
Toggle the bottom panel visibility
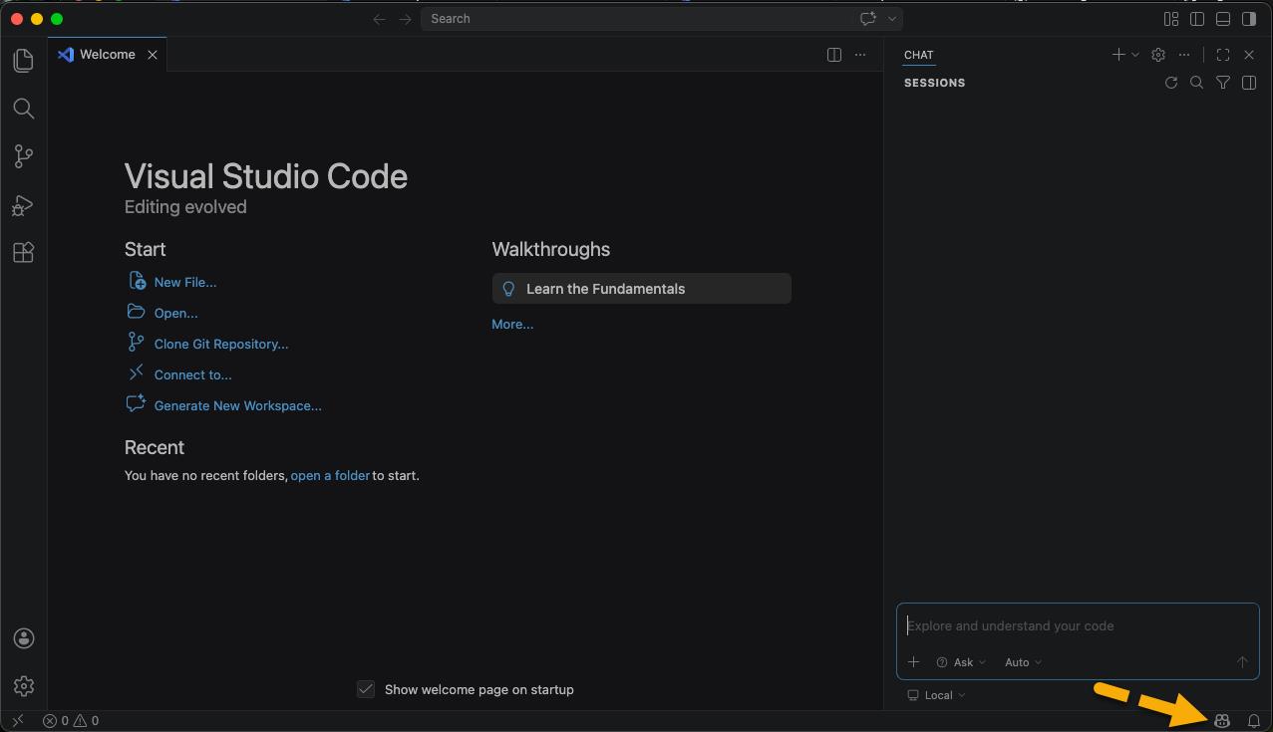coord(1223,19)
